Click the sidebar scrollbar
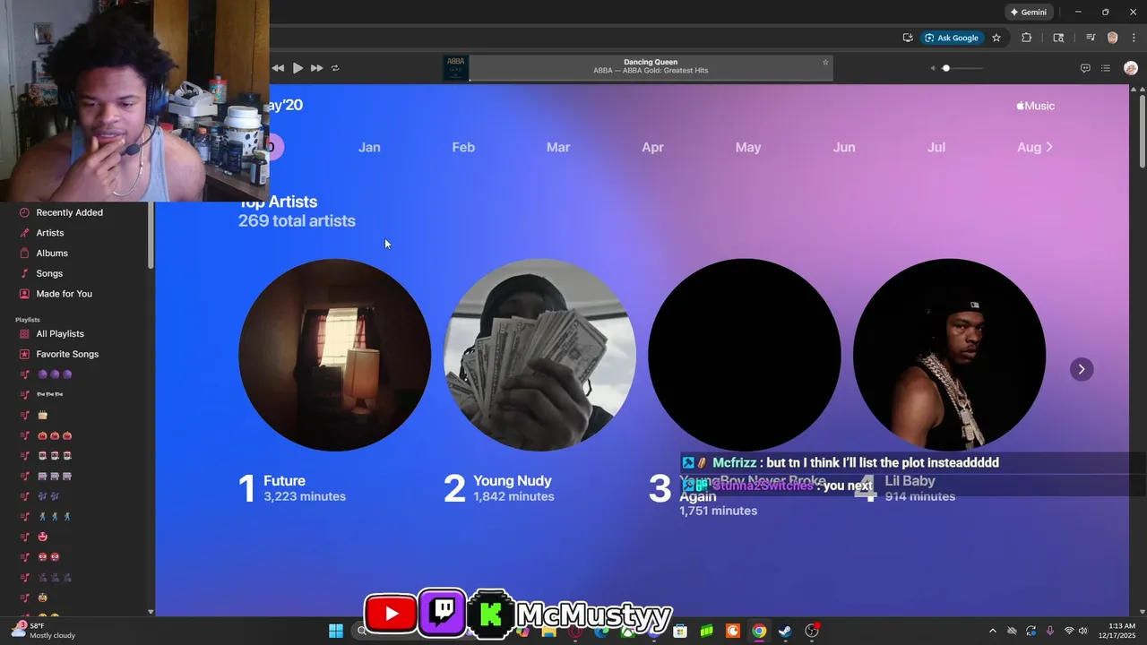Screen dimensions: 1147x645 point(151,235)
